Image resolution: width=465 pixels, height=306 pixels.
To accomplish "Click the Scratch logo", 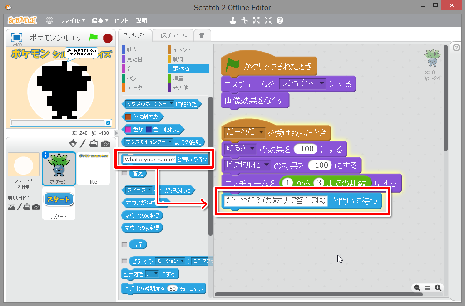I will click(22, 20).
